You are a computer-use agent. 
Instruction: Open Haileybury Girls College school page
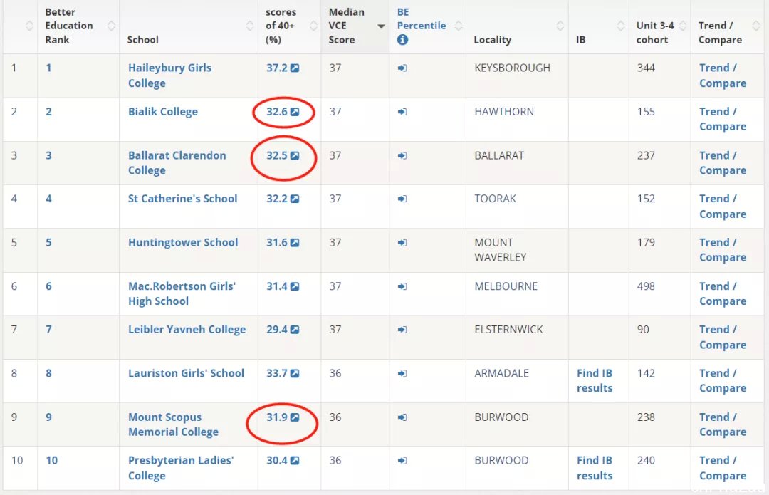coord(169,75)
